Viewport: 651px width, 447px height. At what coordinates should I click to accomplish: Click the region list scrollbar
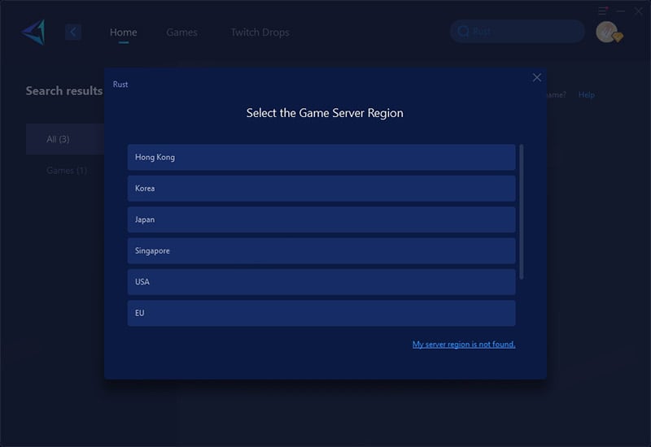[522, 212]
